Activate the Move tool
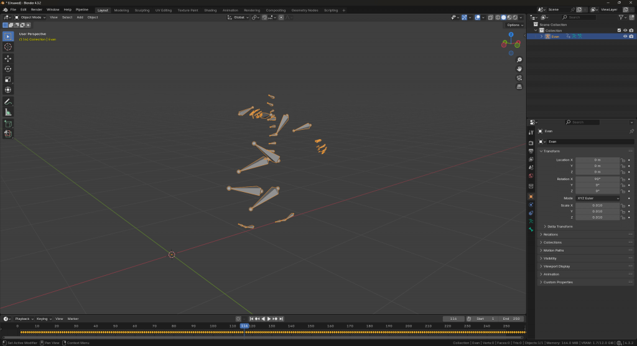 click(7, 58)
